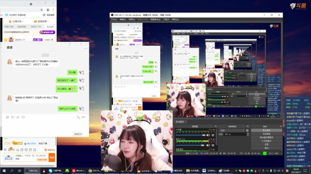Enable 工作室模式 in OBS controls
Viewport: 311px width, 174px height.
[267, 141]
